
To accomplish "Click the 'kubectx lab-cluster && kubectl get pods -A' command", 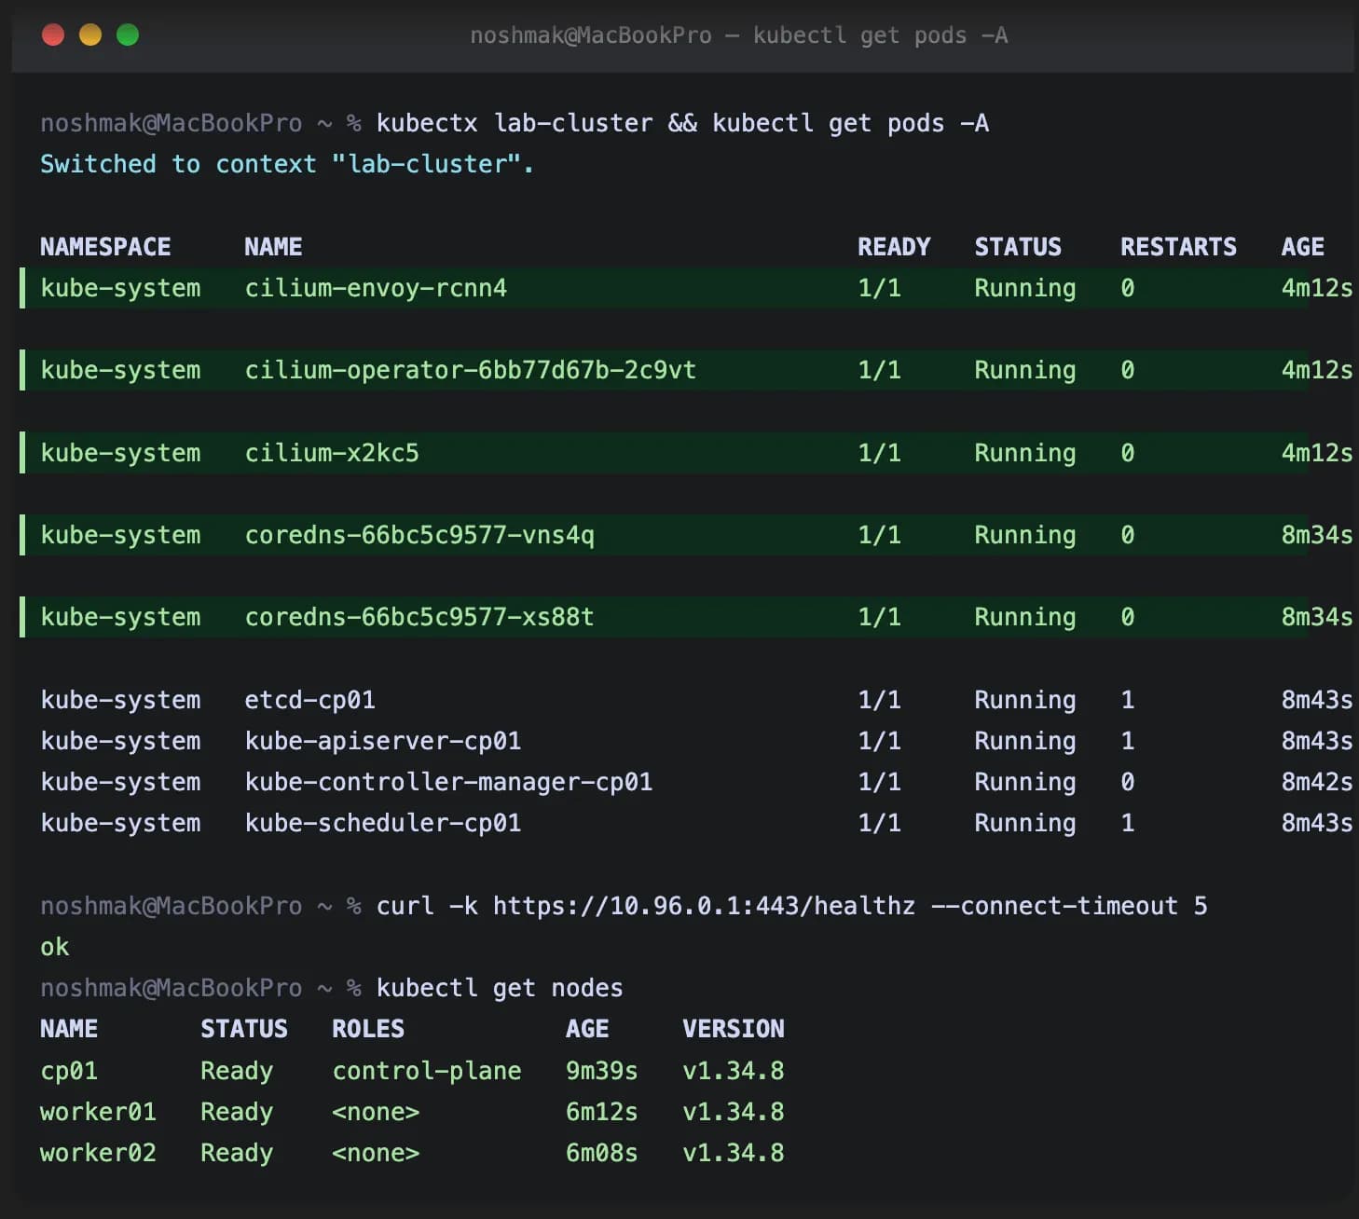I will point(682,123).
